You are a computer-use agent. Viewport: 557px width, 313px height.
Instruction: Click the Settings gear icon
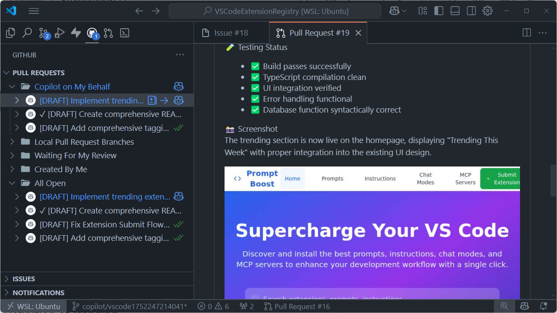click(x=487, y=11)
